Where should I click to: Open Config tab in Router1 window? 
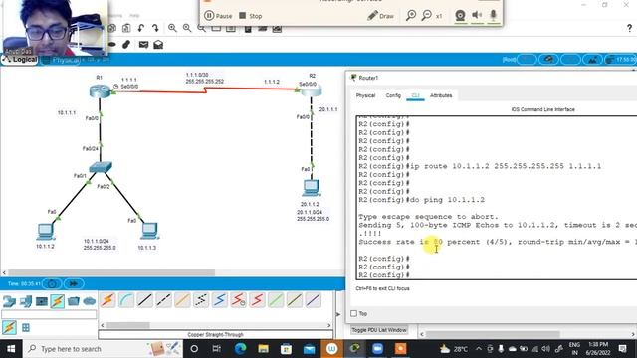coord(393,95)
